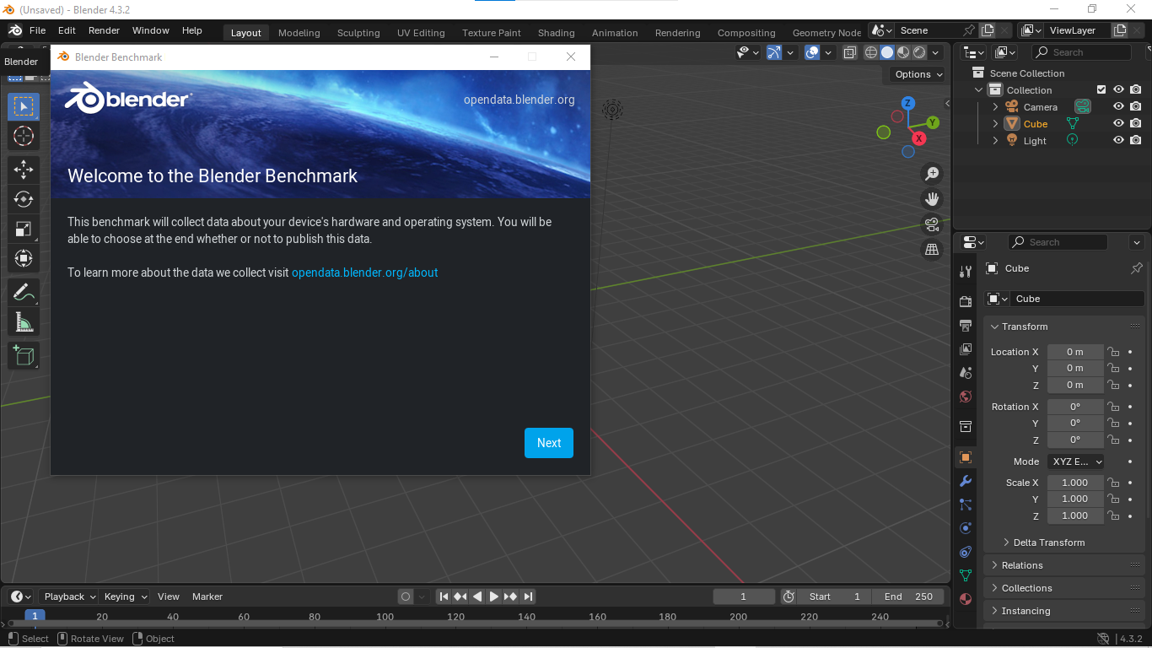
Task: Click the Scale X value slider
Action: pyautogui.click(x=1075, y=483)
